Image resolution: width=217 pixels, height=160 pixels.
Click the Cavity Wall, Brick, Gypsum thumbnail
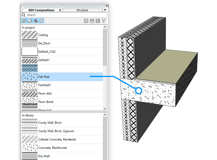coord(30,131)
